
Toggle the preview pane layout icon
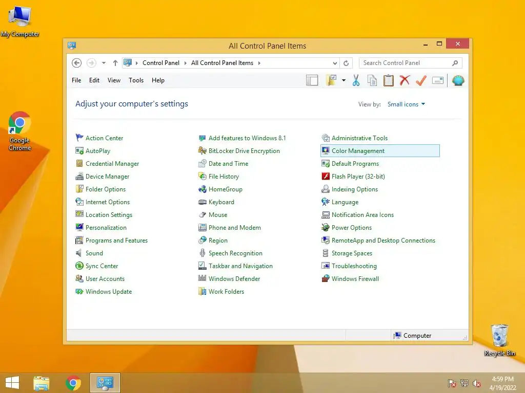click(312, 80)
